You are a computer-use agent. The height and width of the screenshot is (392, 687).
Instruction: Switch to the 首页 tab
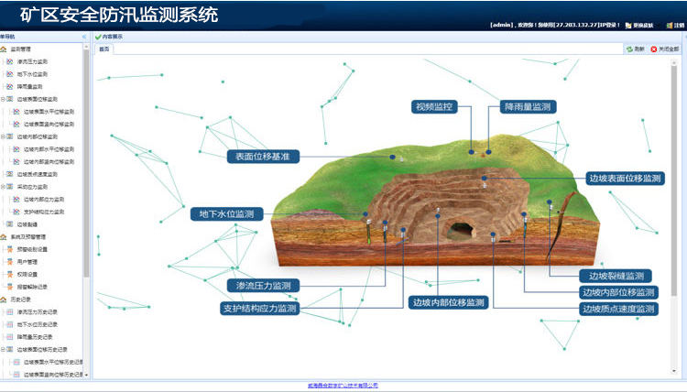pyautogui.click(x=104, y=49)
